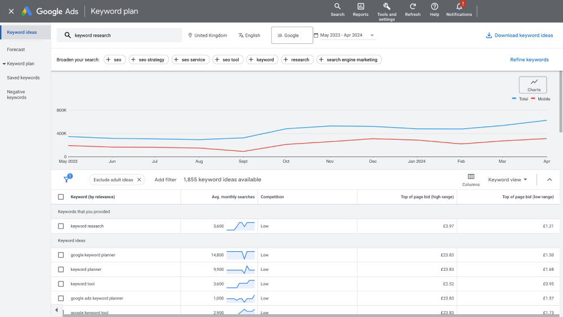This screenshot has width=563, height=317.
Task: Open the date range dropdown May 2023 - Apr 2024
Action: (x=345, y=35)
